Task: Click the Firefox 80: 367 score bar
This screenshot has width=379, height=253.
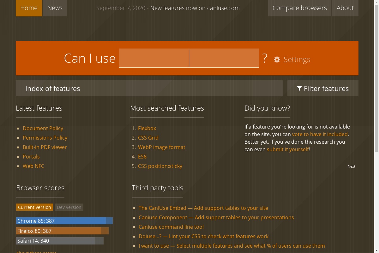Action: pos(62,231)
